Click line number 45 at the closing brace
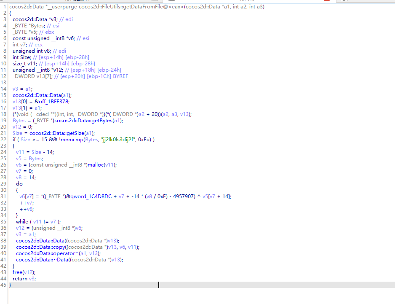The image size is (395, 304). (x=4, y=285)
